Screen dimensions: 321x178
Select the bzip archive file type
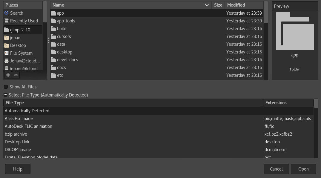click(16, 134)
